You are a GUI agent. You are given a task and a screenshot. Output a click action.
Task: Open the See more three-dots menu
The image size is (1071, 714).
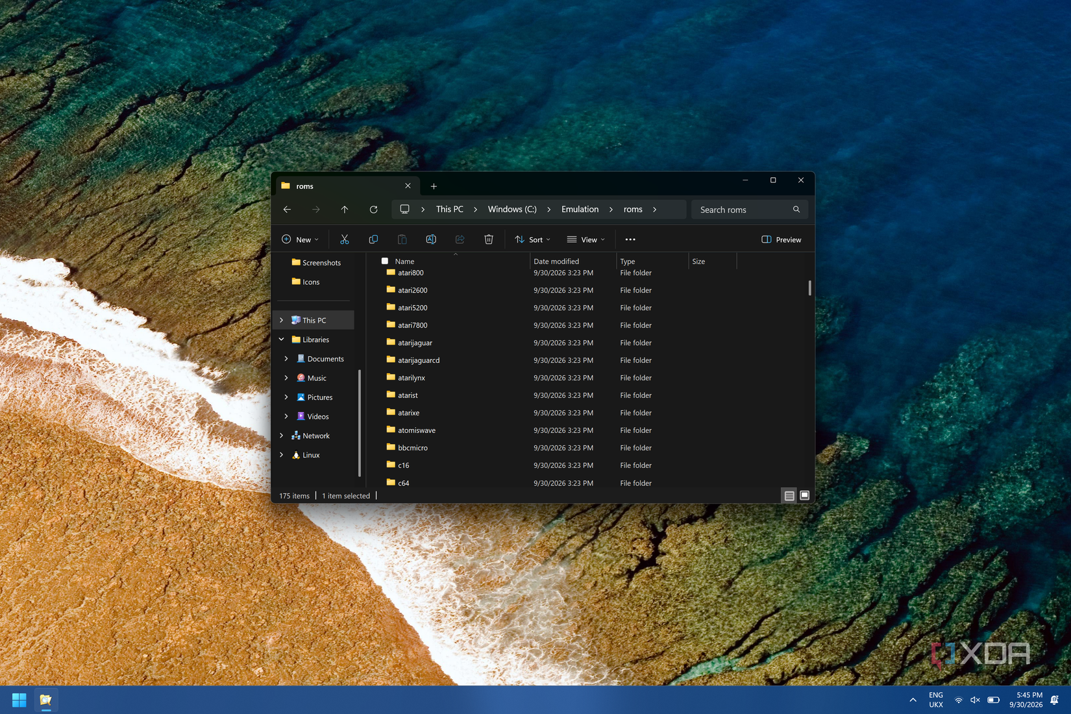630,240
